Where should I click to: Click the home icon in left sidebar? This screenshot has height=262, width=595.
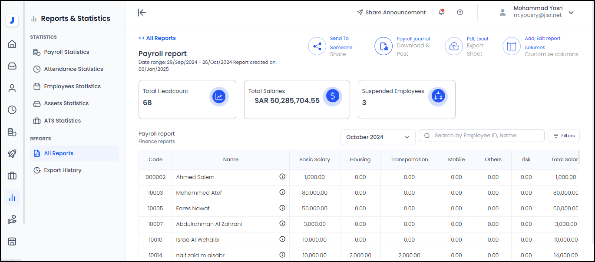[12, 44]
